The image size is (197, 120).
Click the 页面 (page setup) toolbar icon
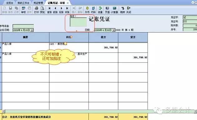[107, 10]
